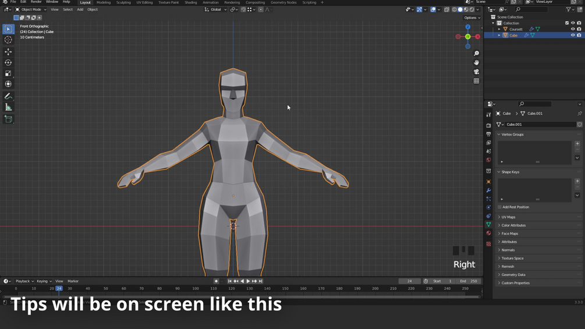Select the Scale tool

point(8,73)
